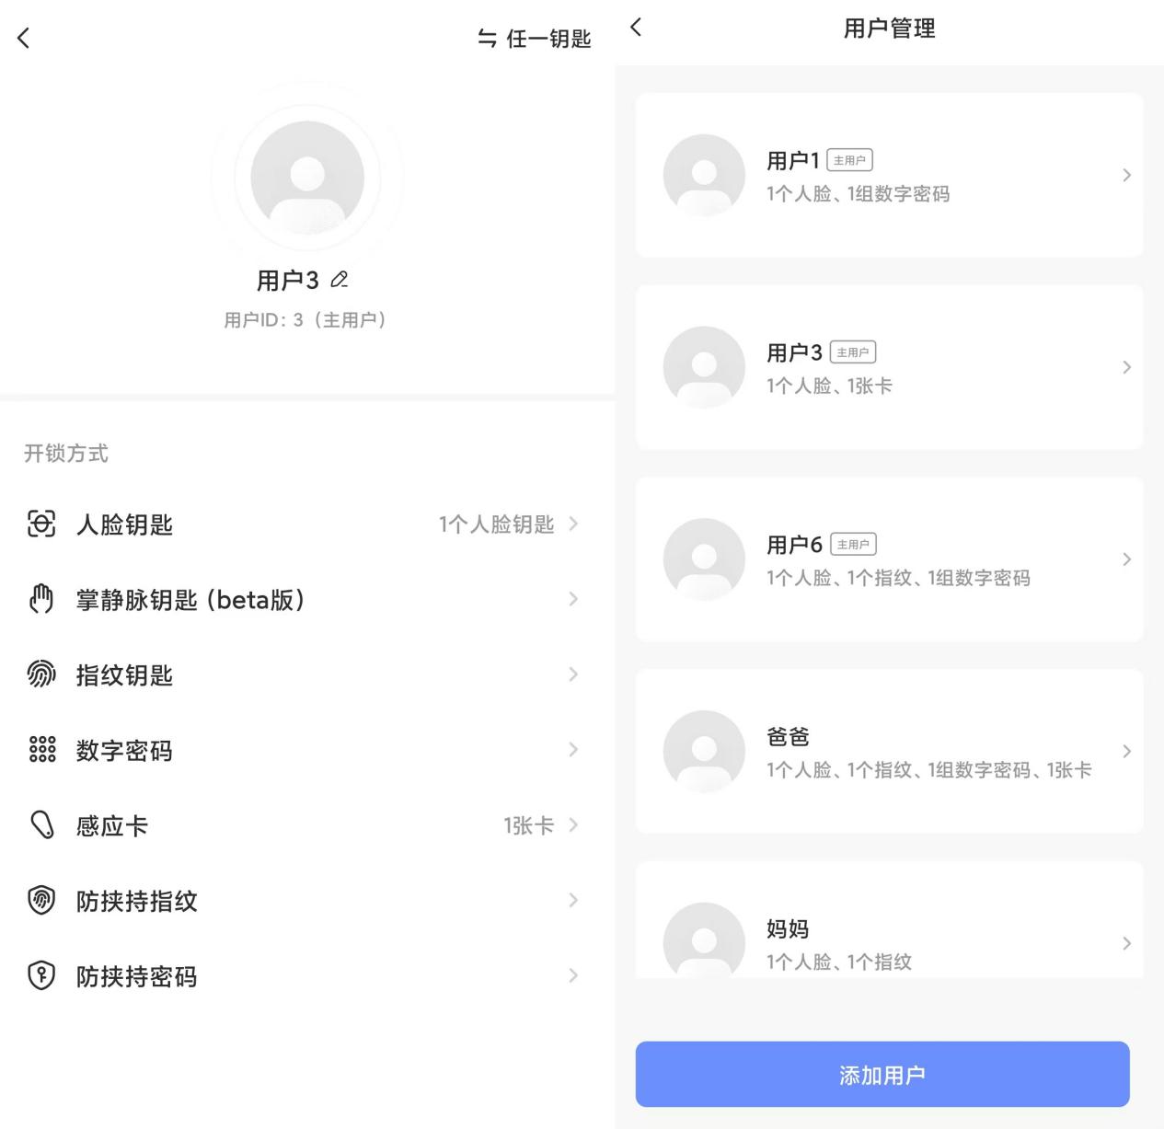
Task: Tap the 防挟持指纹 shield fingerprint icon
Action: (x=41, y=901)
